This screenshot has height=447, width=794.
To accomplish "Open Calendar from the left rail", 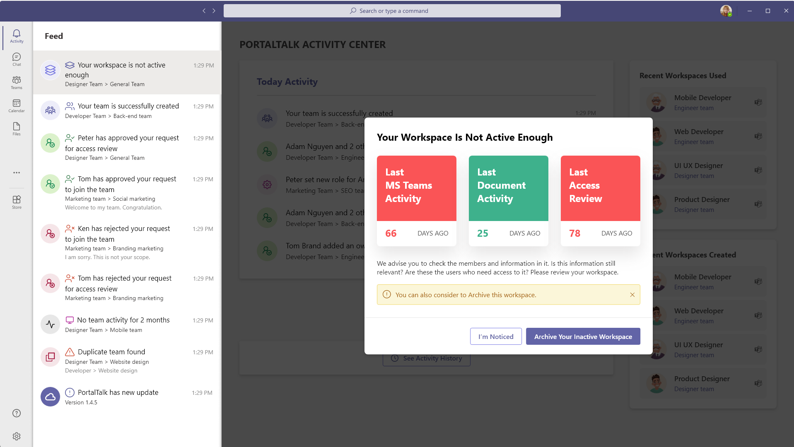I will [17, 106].
